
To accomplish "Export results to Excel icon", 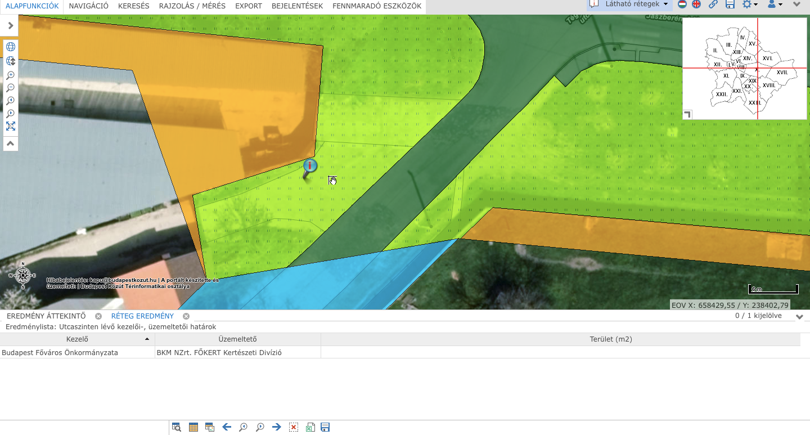I will tap(309, 427).
